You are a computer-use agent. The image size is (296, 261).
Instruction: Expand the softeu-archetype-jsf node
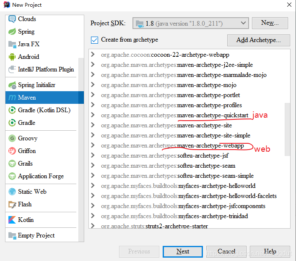click(x=93, y=156)
